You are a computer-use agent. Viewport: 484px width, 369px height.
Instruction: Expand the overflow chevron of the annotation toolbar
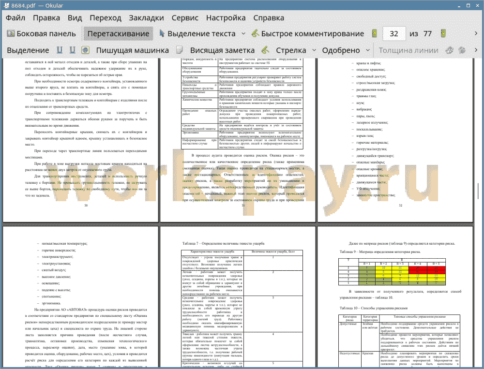coord(476,50)
